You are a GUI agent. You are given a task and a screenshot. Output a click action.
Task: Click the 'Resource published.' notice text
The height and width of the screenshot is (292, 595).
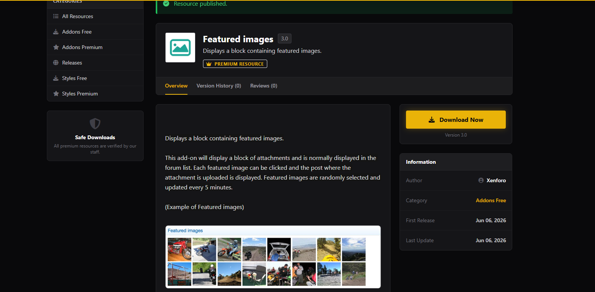click(x=200, y=4)
